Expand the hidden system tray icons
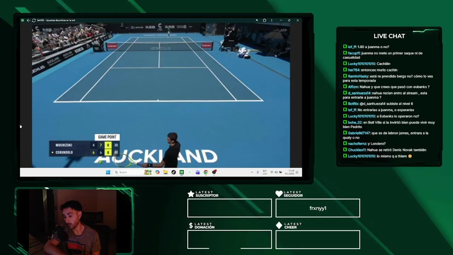This screenshot has height=255, width=453. tap(252, 172)
